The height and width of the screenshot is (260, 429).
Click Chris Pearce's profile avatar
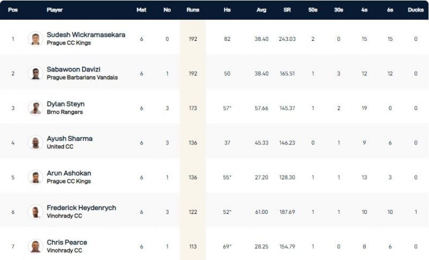[35, 246]
